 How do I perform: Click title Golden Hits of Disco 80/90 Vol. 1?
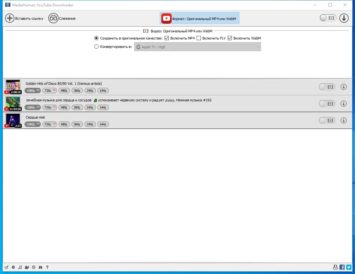point(63,84)
